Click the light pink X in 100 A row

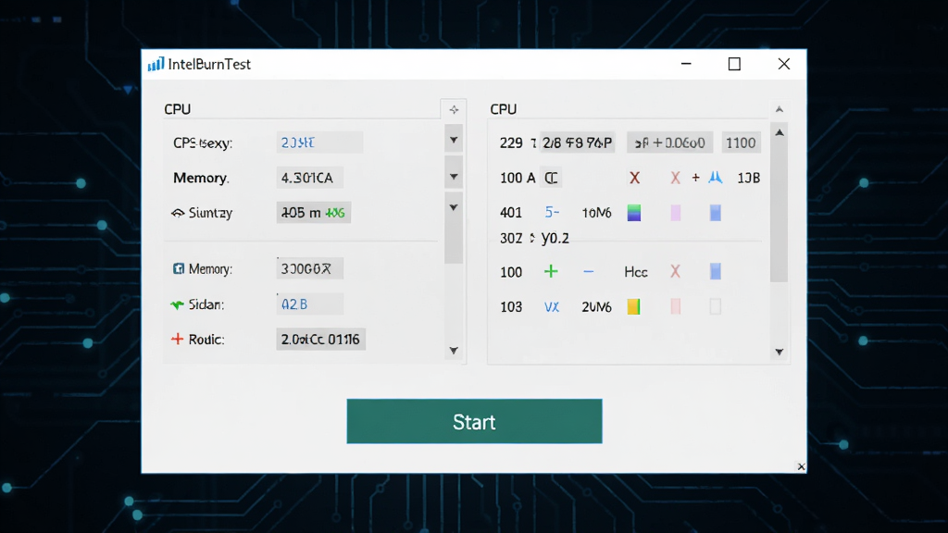675,178
